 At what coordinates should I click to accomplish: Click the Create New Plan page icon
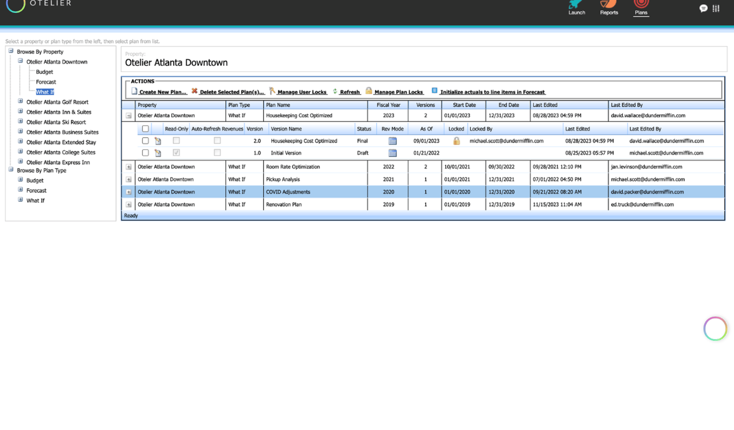134,91
